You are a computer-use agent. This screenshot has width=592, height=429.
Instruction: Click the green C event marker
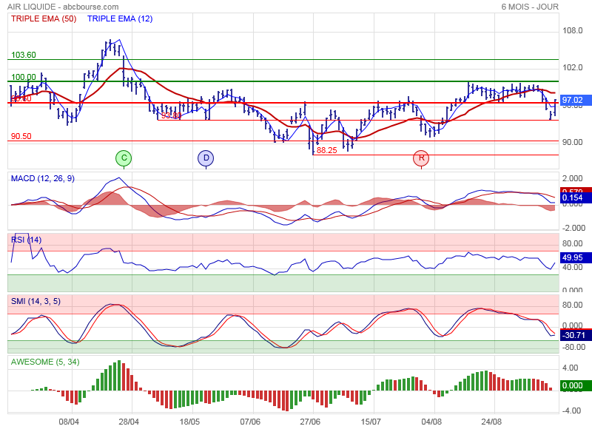124,158
